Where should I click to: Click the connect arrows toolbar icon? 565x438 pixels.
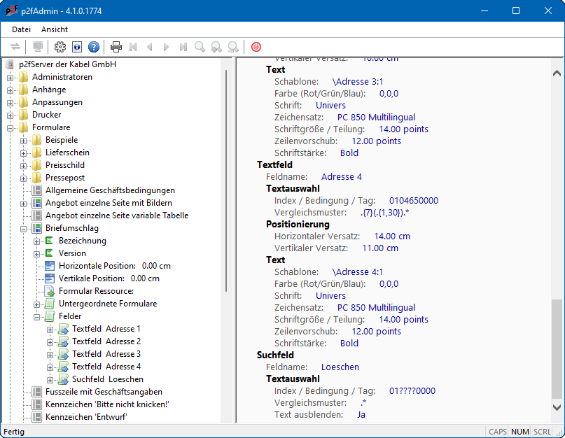pos(16,47)
